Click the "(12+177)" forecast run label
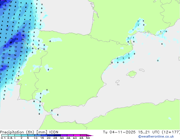 171,132
